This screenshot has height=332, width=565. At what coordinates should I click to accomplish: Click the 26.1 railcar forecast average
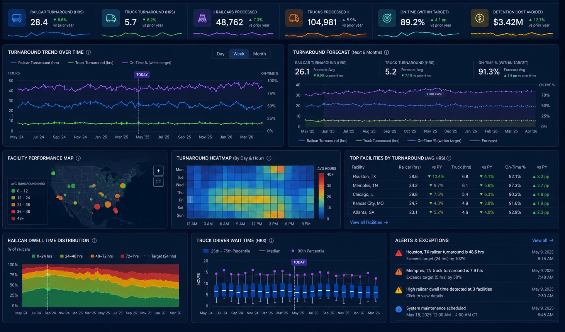[x=302, y=72]
